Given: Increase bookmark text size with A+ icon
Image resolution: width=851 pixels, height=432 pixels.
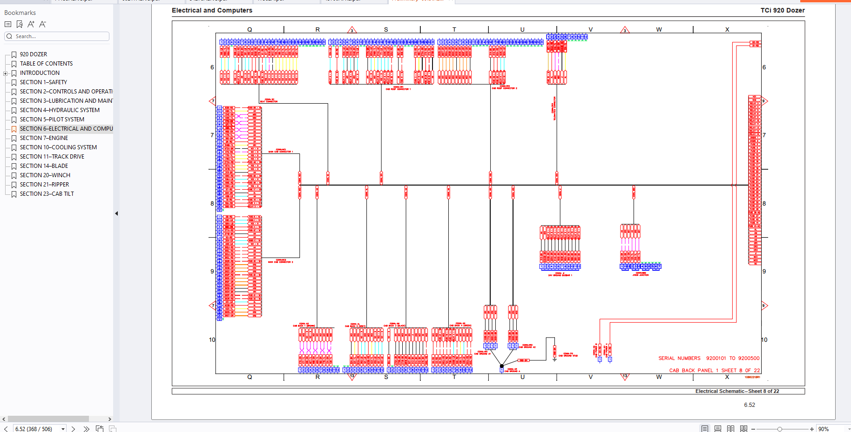Looking at the screenshot, I should tap(31, 24).
